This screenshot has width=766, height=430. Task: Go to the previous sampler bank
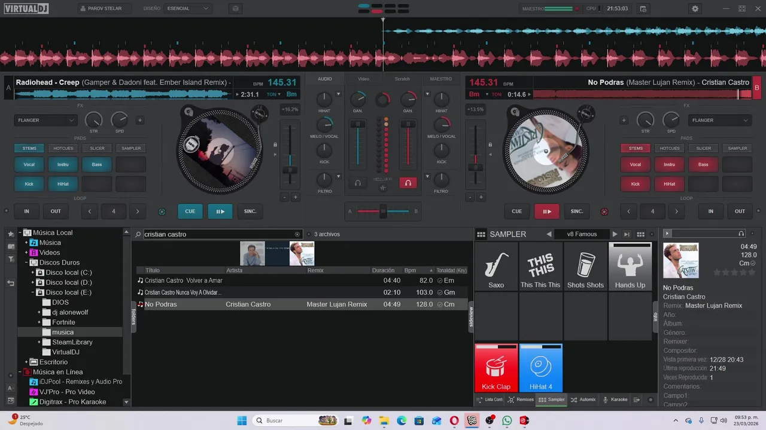(549, 234)
